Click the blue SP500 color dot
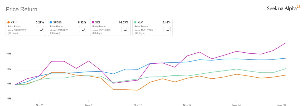 coord(51,23)
